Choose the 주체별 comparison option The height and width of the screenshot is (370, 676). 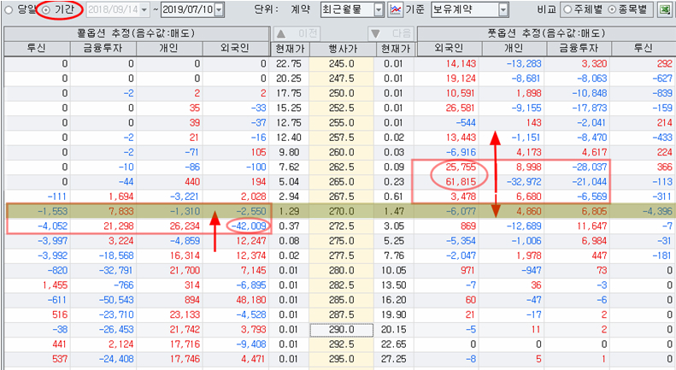(567, 10)
